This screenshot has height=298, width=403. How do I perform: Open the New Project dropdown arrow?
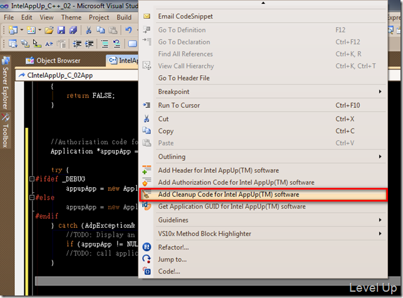(x=21, y=30)
